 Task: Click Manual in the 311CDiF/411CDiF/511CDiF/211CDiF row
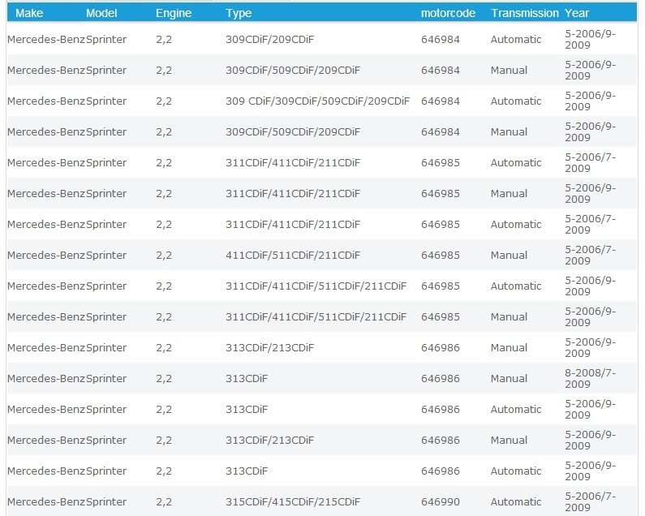[x=509, y=317]
